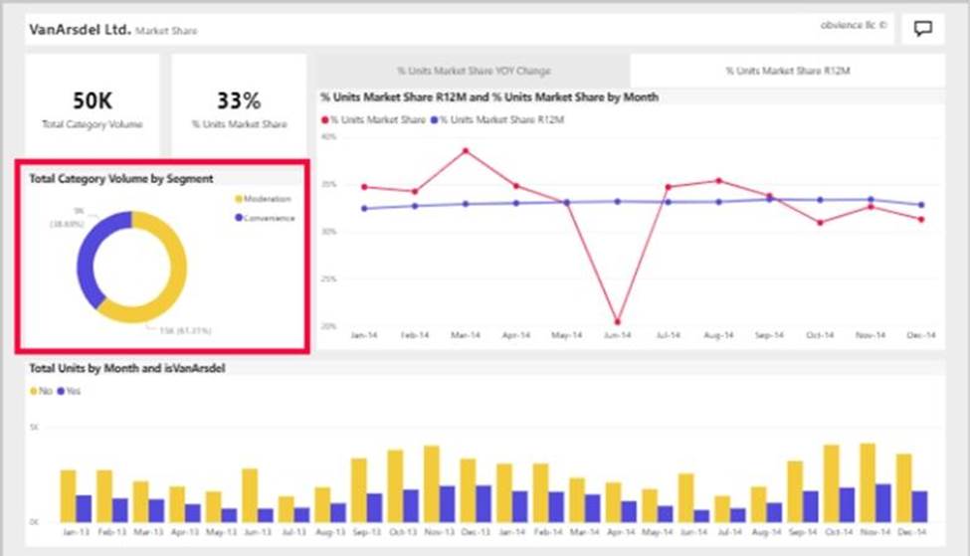Click the red Jun-14 lowest data point
Viewport: 970px width, 556px height.
tap(618, 322)
